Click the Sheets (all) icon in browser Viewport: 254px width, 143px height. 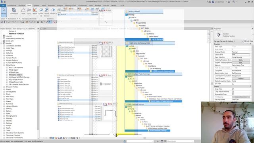click(x=4, y=41)
